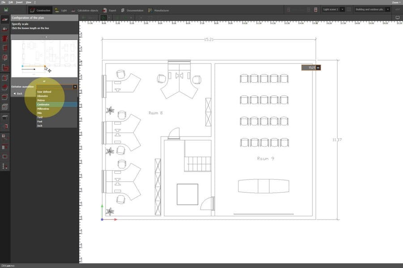The height and width of the screenshot is (268, 403).
Task: Open the View menu
Action: [29, 2]
